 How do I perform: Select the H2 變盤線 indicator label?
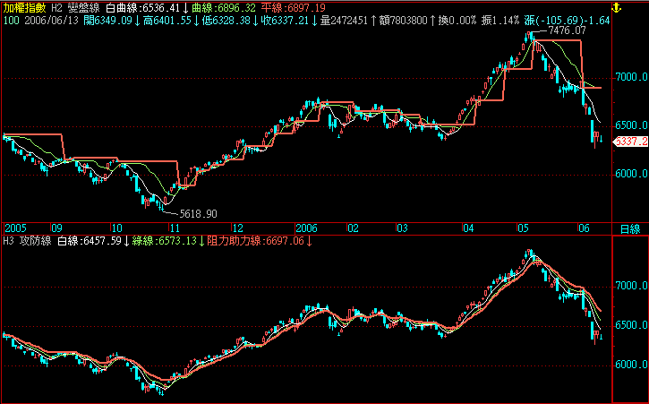pyautogui.click(x=76, y=8)
